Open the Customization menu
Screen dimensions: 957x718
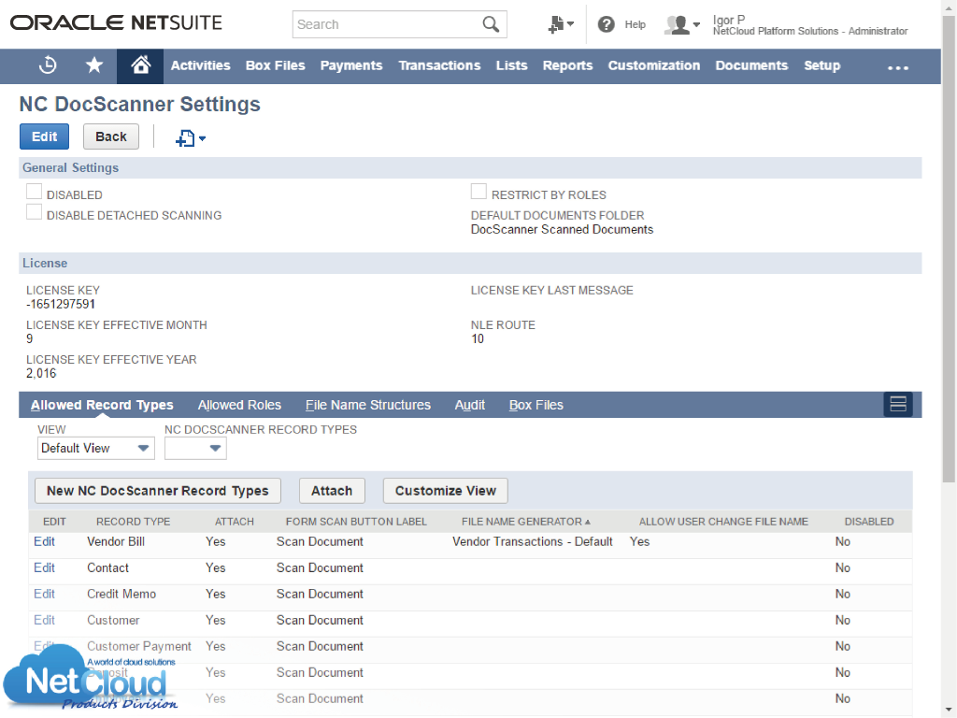pyautogui.click(x=653, y=65)
